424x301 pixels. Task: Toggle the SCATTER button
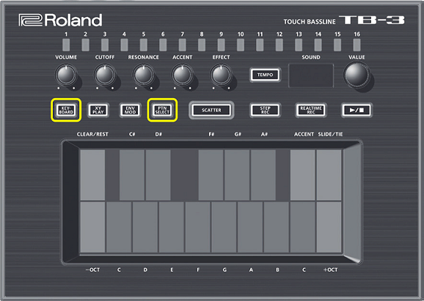(211, 110)
